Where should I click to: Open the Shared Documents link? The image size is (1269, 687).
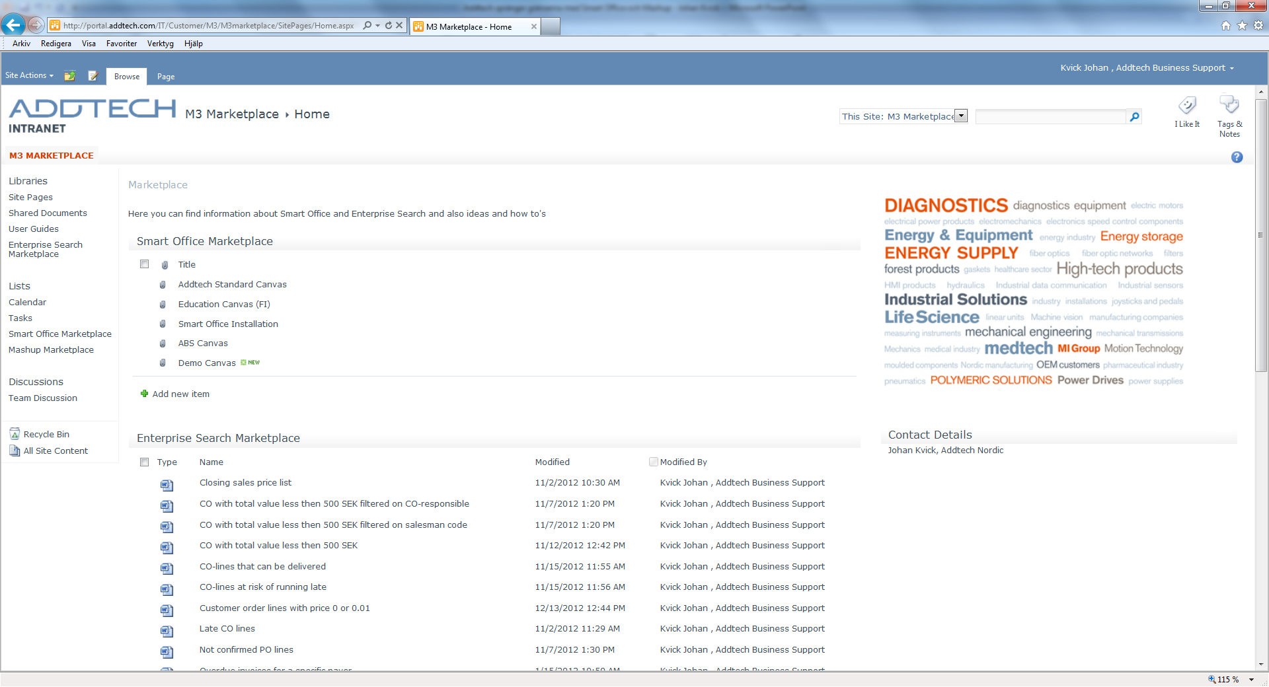(x=48, y=213)
